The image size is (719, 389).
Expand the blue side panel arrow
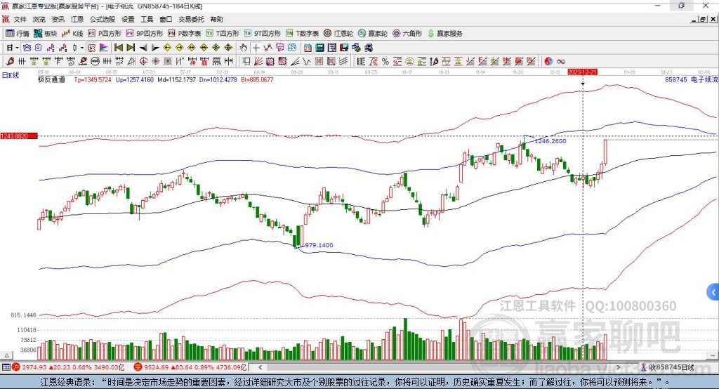click(713, 292)
